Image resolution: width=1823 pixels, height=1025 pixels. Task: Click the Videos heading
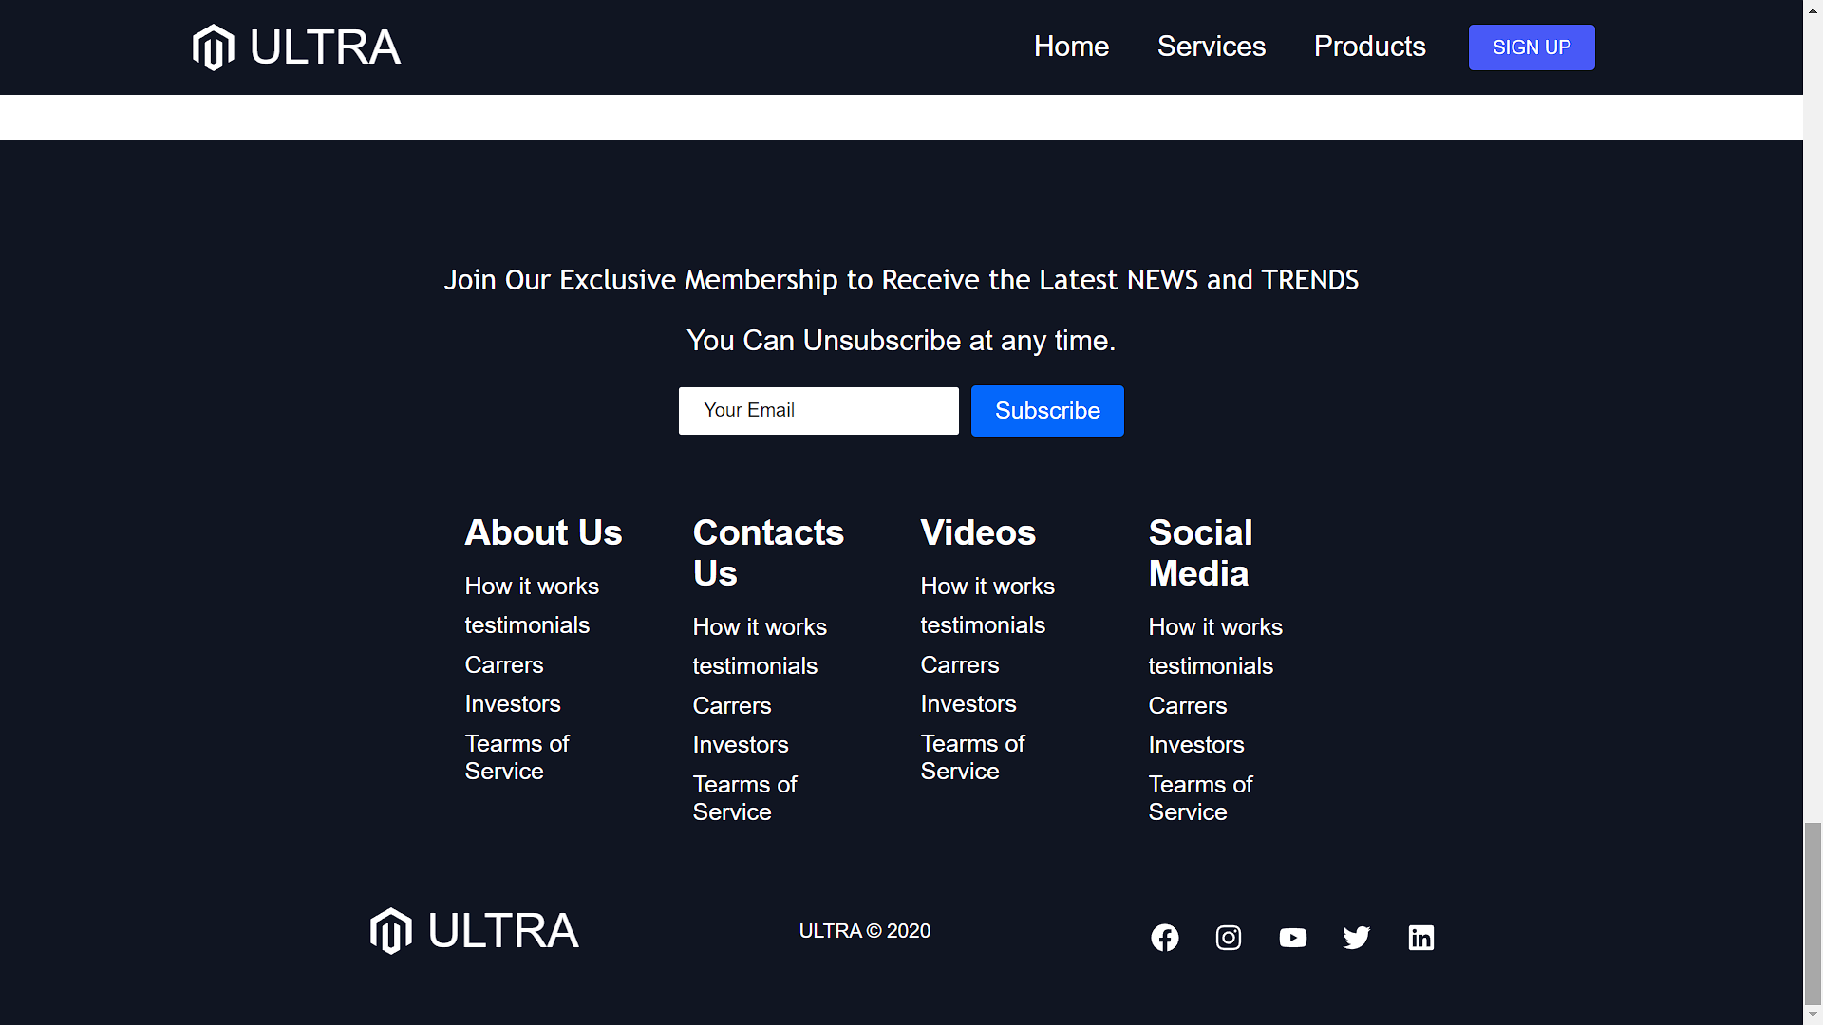(978, 532)
